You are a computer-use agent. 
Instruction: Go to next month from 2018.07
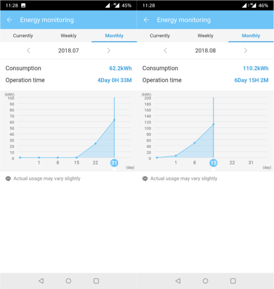109,51
